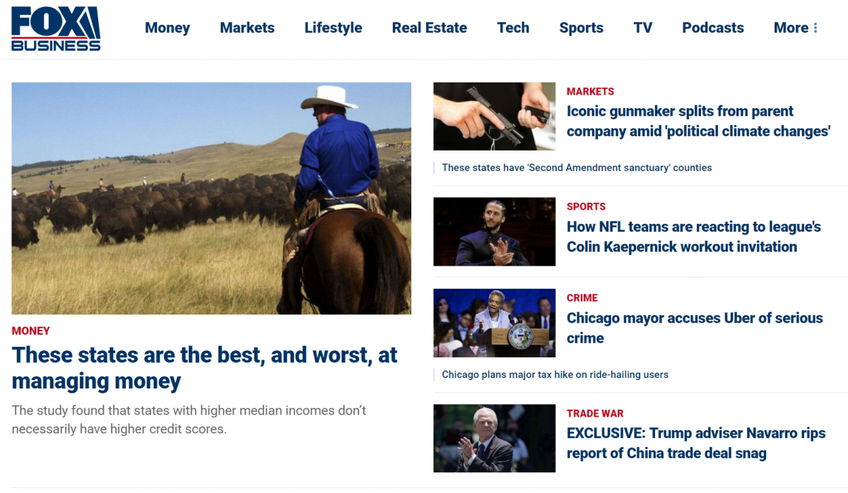Select Real Estate in navigation
The height and width of the screenshot is (493, 848).
point(429,28)
